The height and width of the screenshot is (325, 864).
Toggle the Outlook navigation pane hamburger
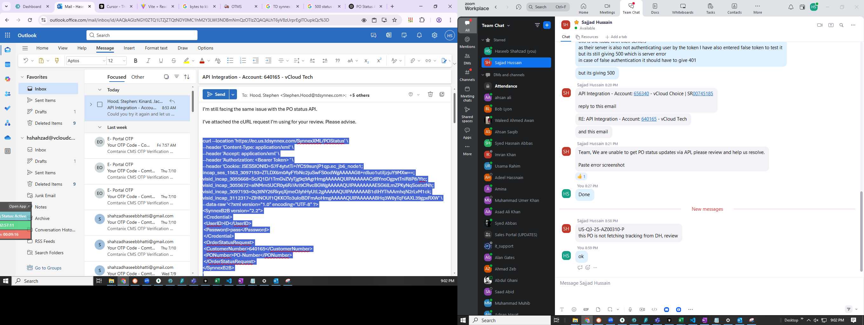point(25,48)
